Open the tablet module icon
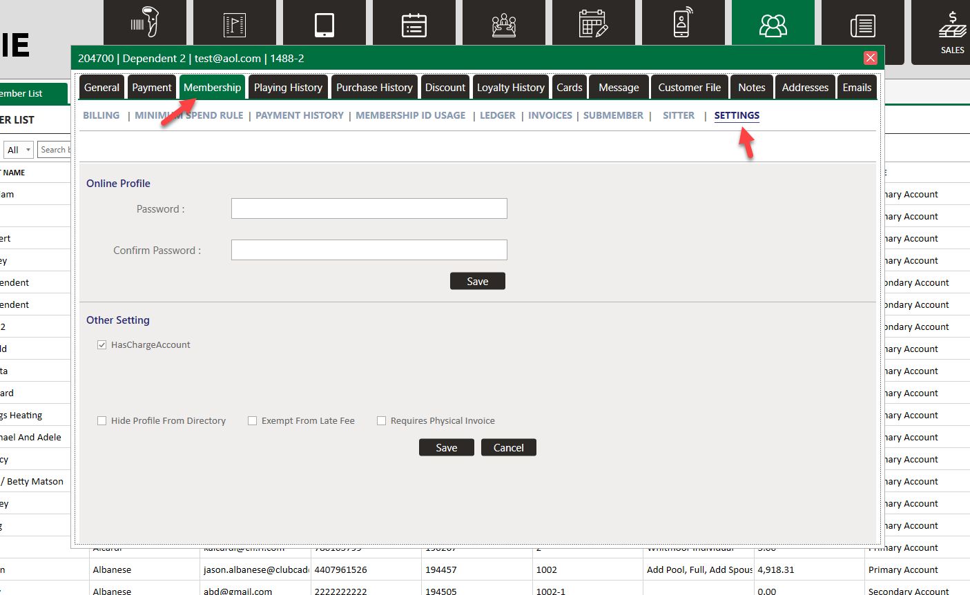Image resolution: width=970 pixels, height=595 pixels. point(324,25)
